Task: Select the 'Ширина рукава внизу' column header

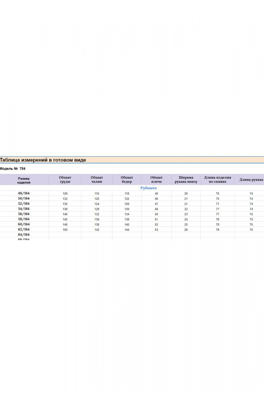Action: tap(186, 180)
